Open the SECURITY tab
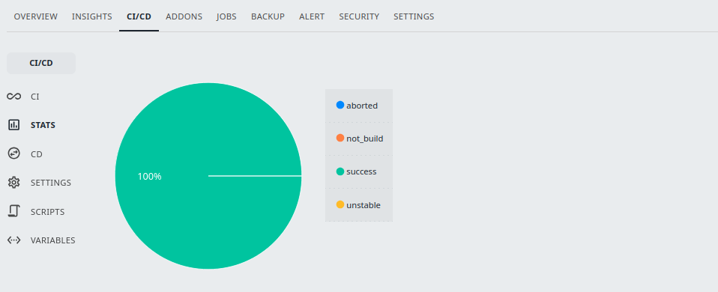 tap(359, 16)
